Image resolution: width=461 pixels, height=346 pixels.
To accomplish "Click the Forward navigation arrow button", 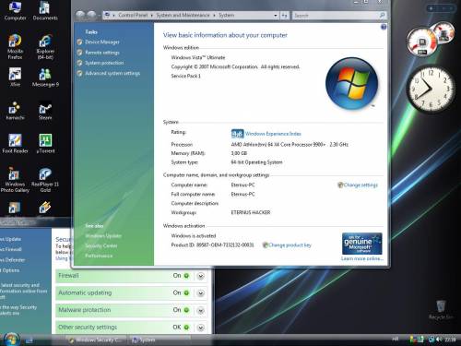I will pos(91,15).
